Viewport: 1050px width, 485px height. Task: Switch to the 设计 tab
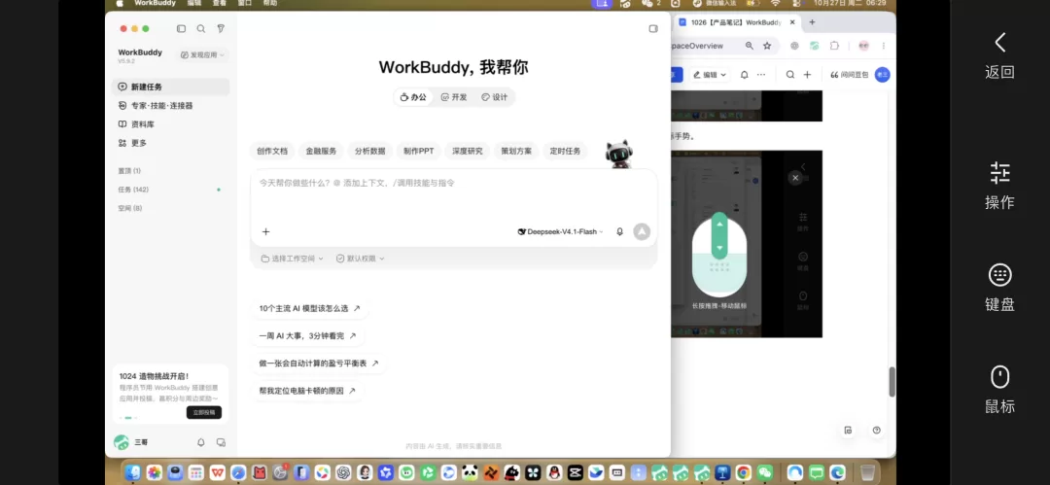click(x=495, y=97)
